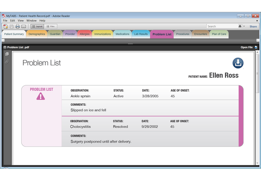The width and height of the screenshot is (261, 180).
Task: Switch to Layout view
Action: point(37,26)
